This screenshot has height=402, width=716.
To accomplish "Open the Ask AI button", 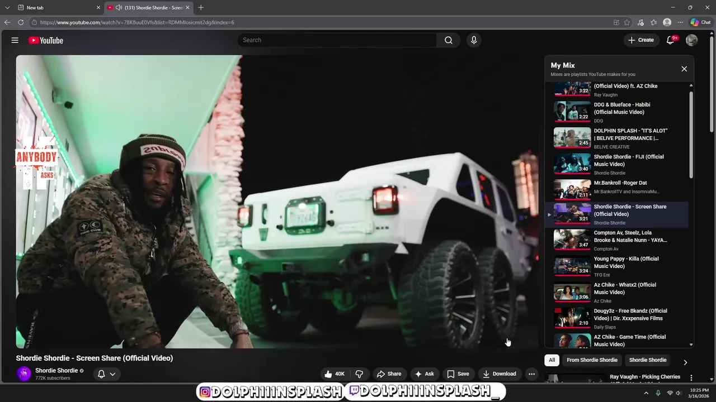I will (423, 374).
